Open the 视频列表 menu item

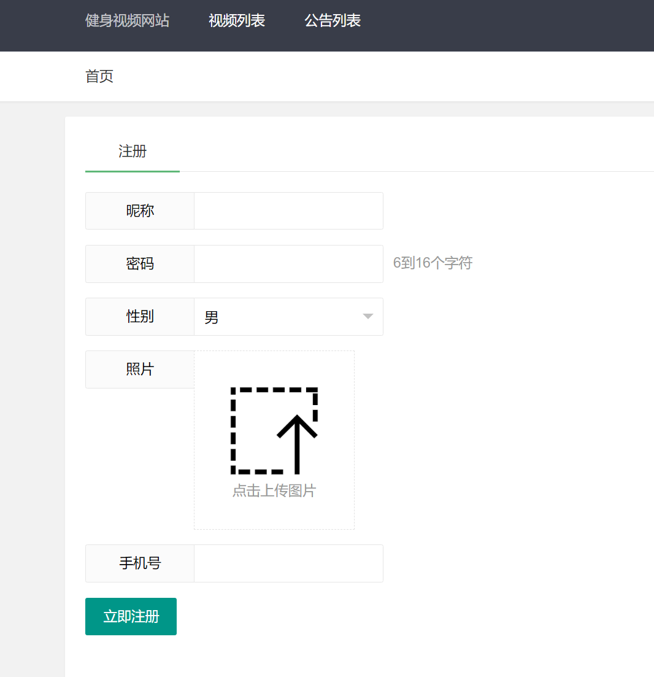click(237, 20)
